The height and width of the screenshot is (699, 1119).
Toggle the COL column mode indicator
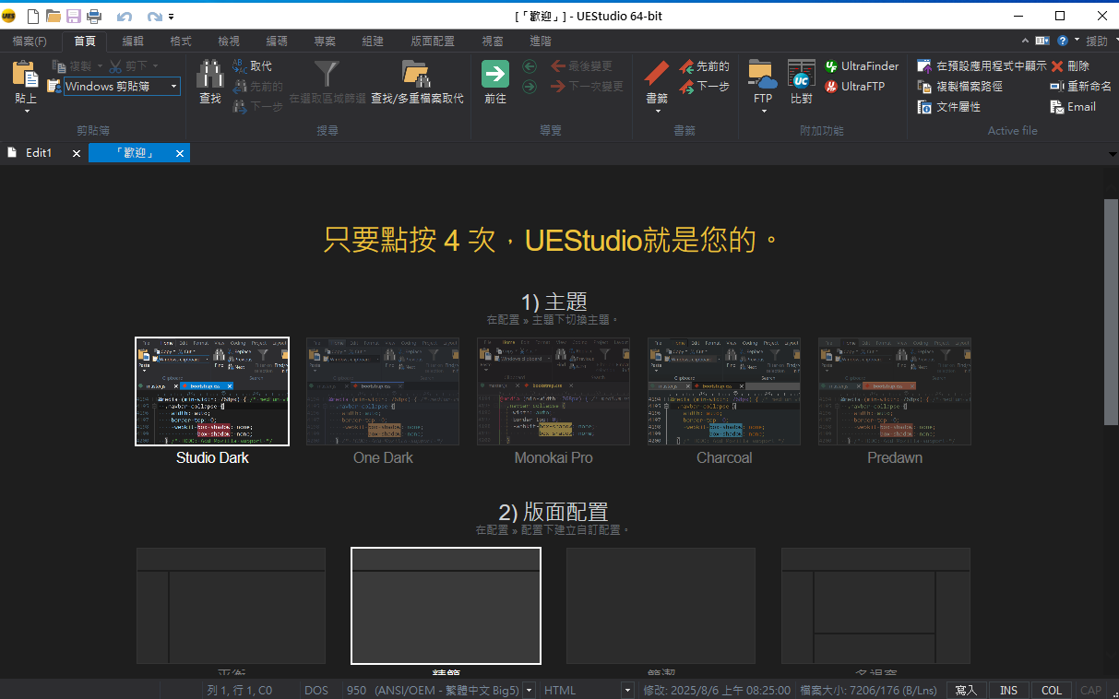pyautogui.click(x=1052, y=690)
